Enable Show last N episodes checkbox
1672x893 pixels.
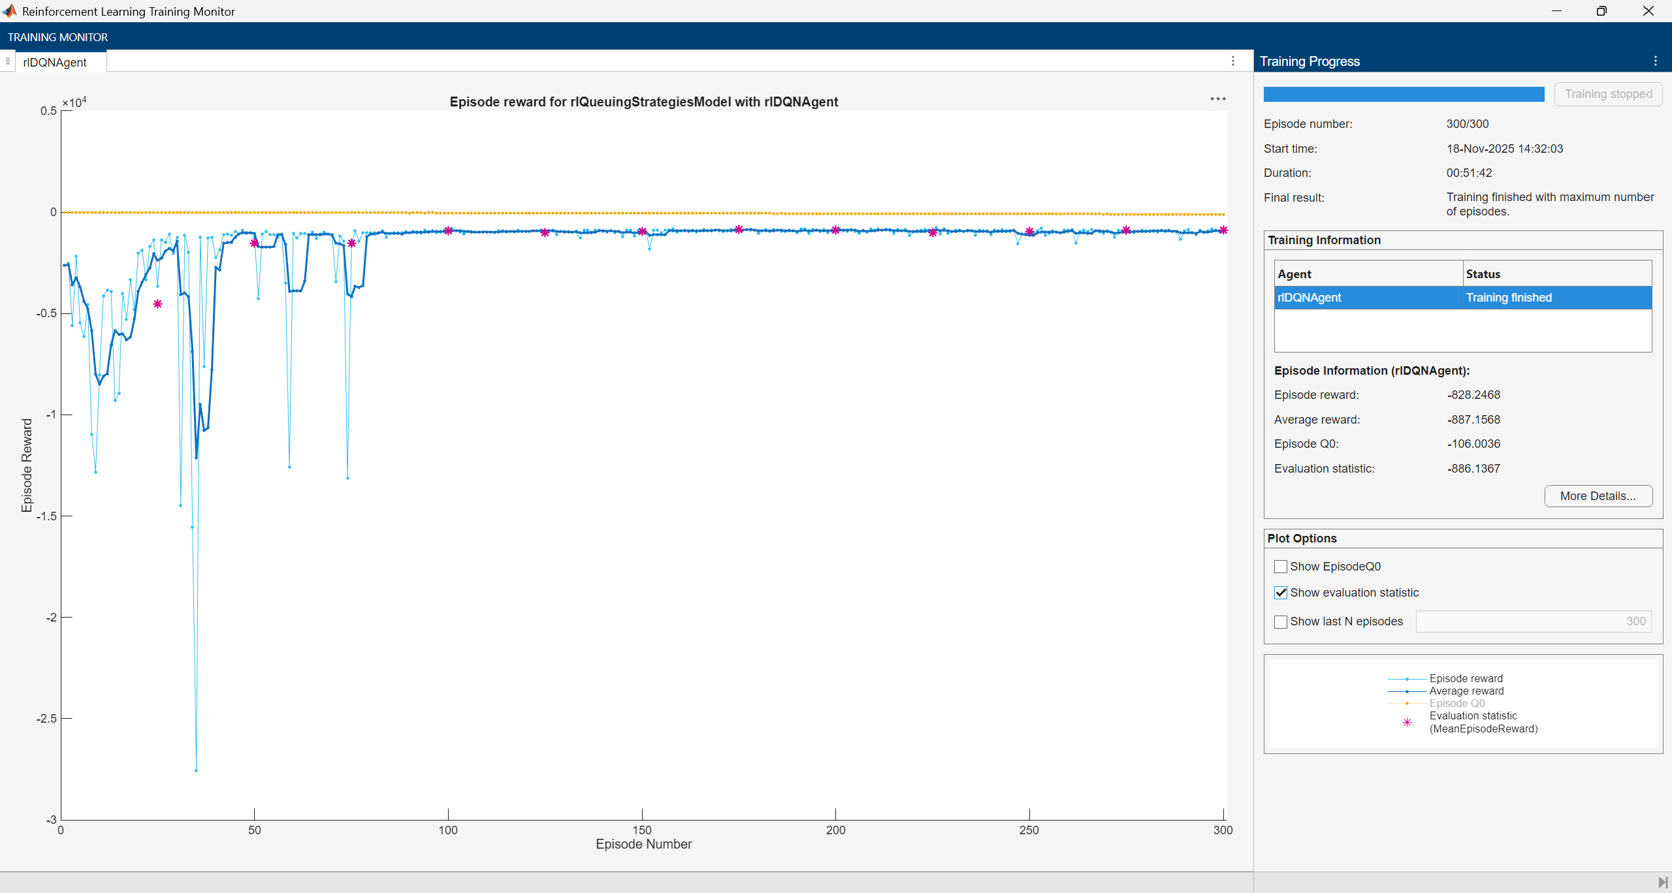1281,621
